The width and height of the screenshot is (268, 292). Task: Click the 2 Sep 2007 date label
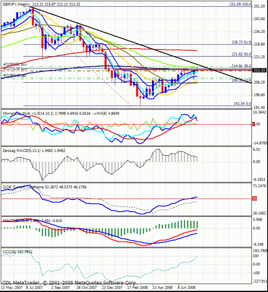[61, 287]
